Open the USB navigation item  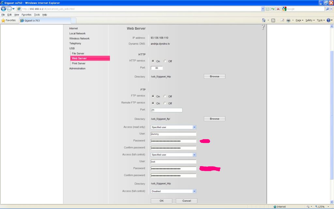[x=72, y=48]
